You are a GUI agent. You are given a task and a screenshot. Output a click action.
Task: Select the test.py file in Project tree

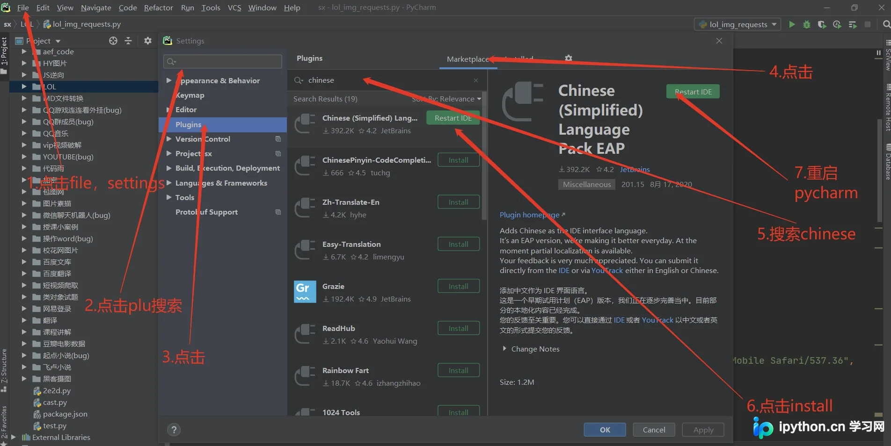55,425
